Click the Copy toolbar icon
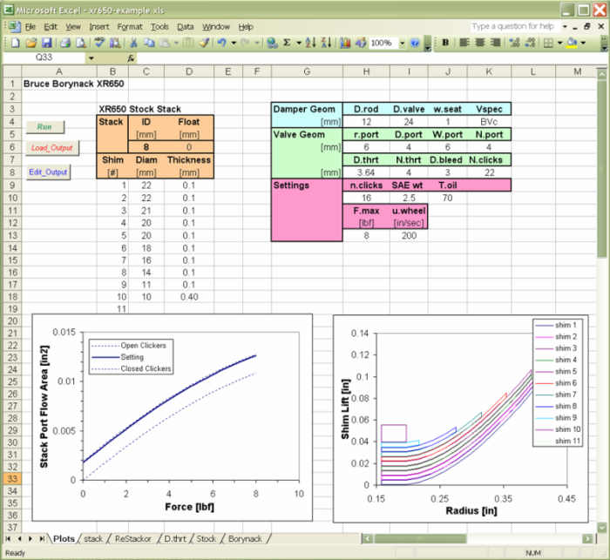 pos(149,43)
